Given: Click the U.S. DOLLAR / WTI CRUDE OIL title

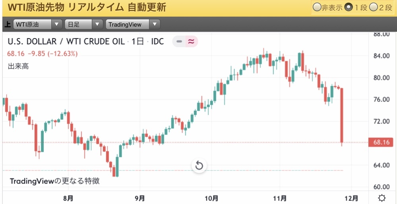Looking at the screenshot, I should 66,41.
